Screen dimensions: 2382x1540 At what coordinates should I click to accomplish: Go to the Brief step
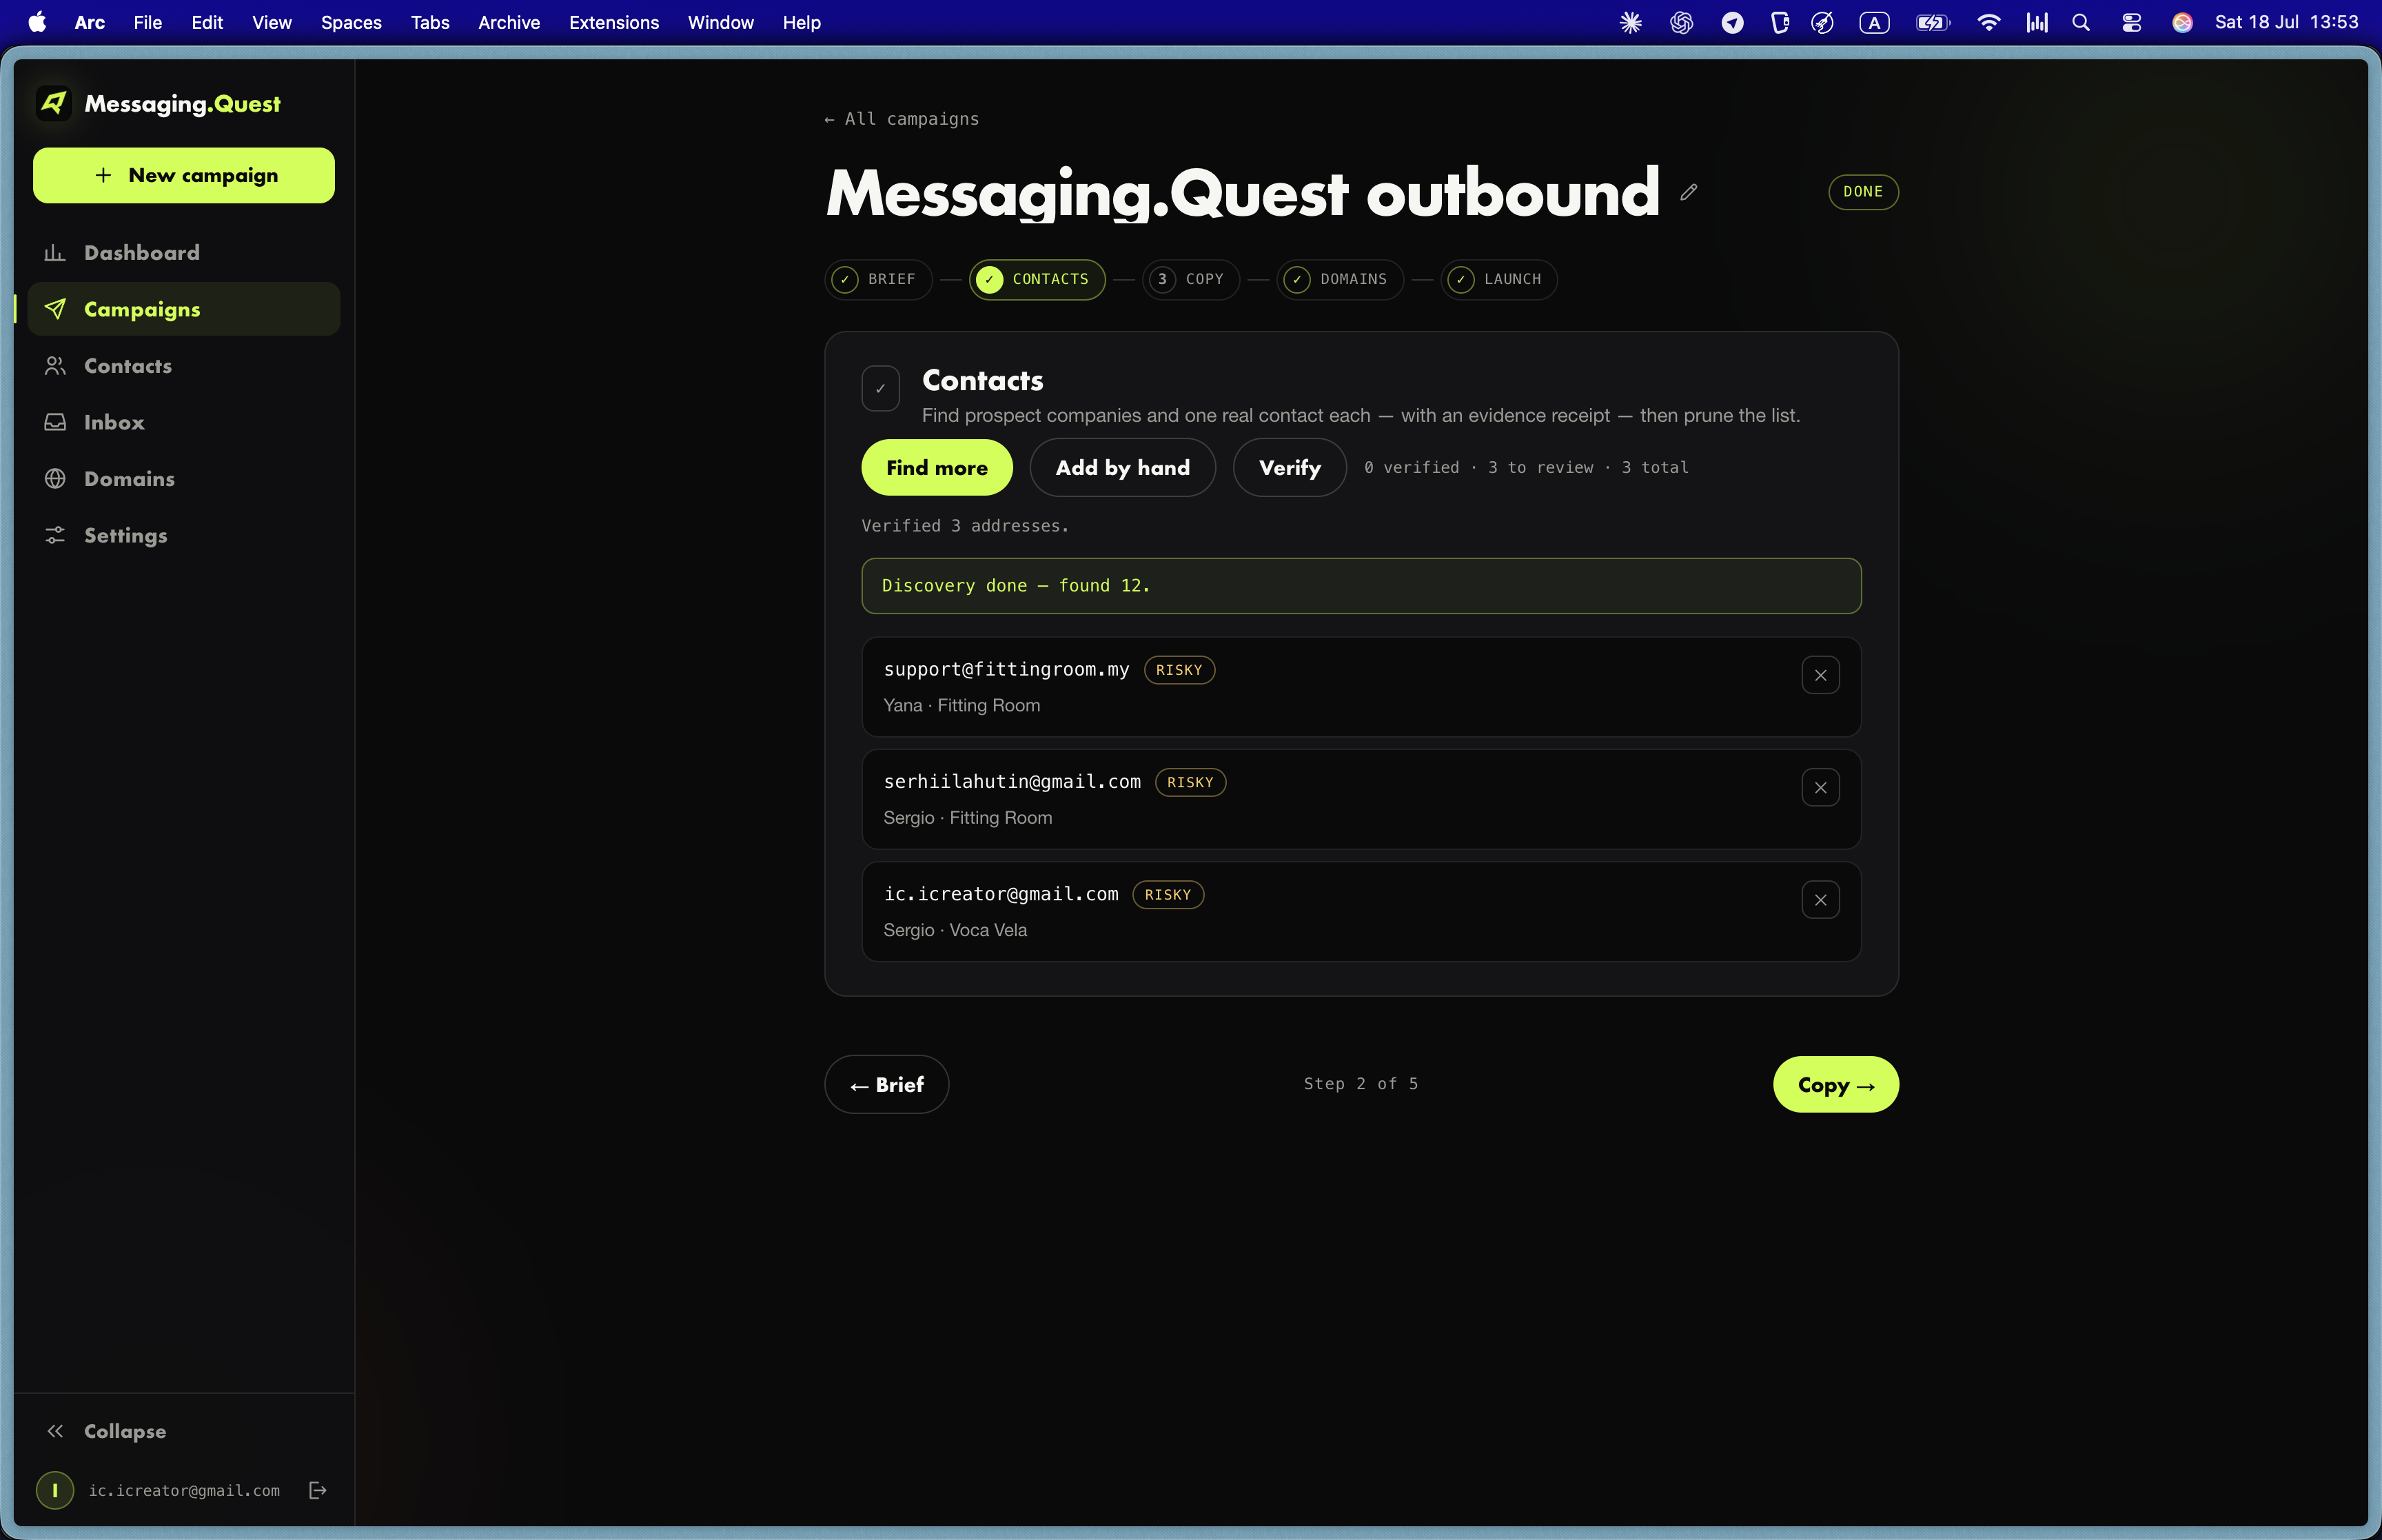877,279
